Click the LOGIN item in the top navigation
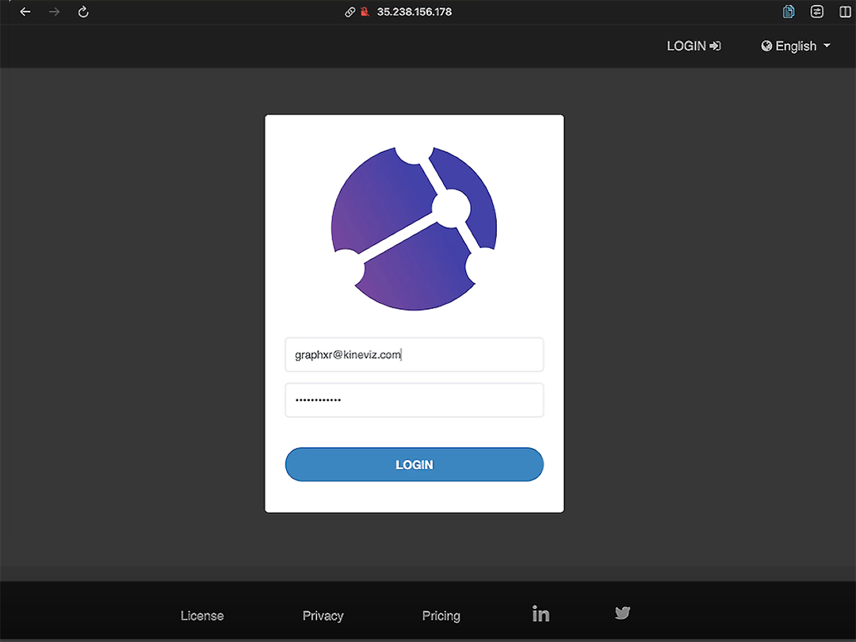The image size is (856, 642). pos(694,46)
